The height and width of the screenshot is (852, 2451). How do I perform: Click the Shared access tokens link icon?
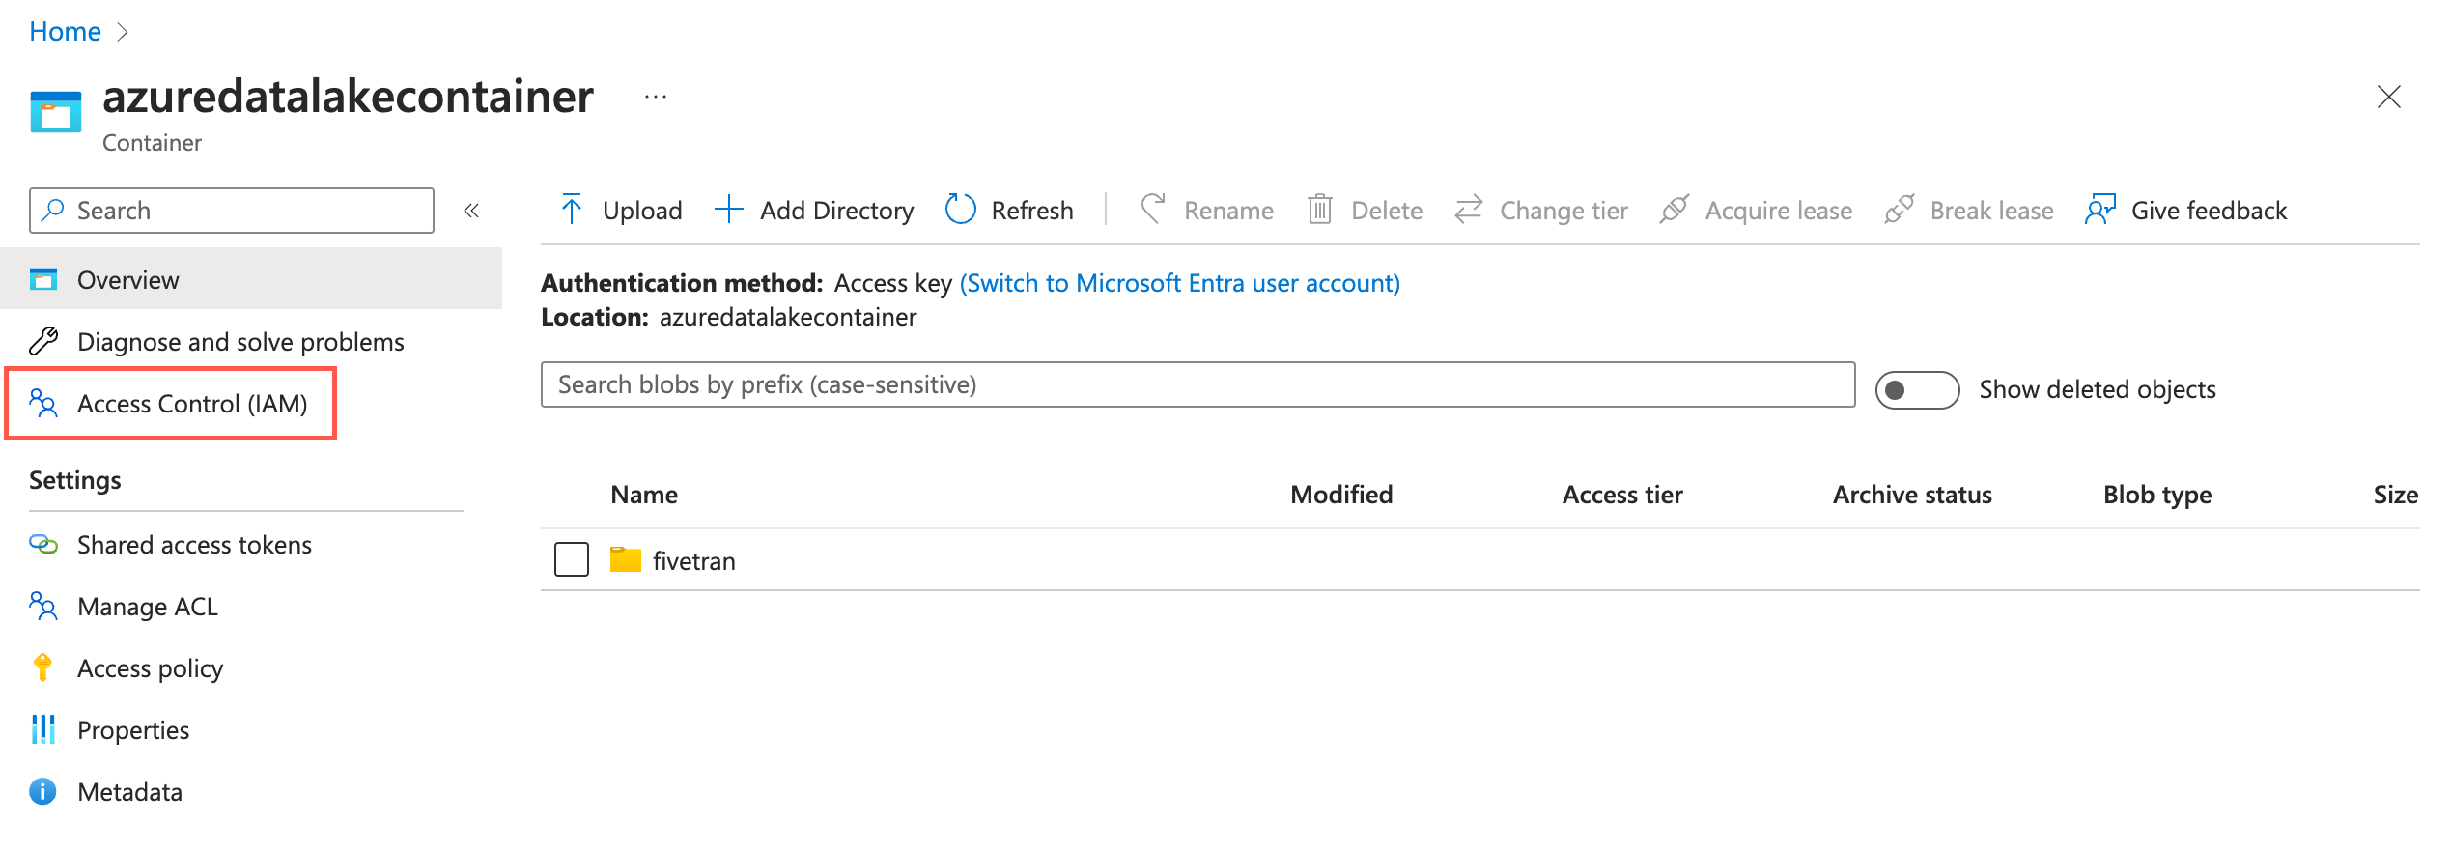point(43,544)
